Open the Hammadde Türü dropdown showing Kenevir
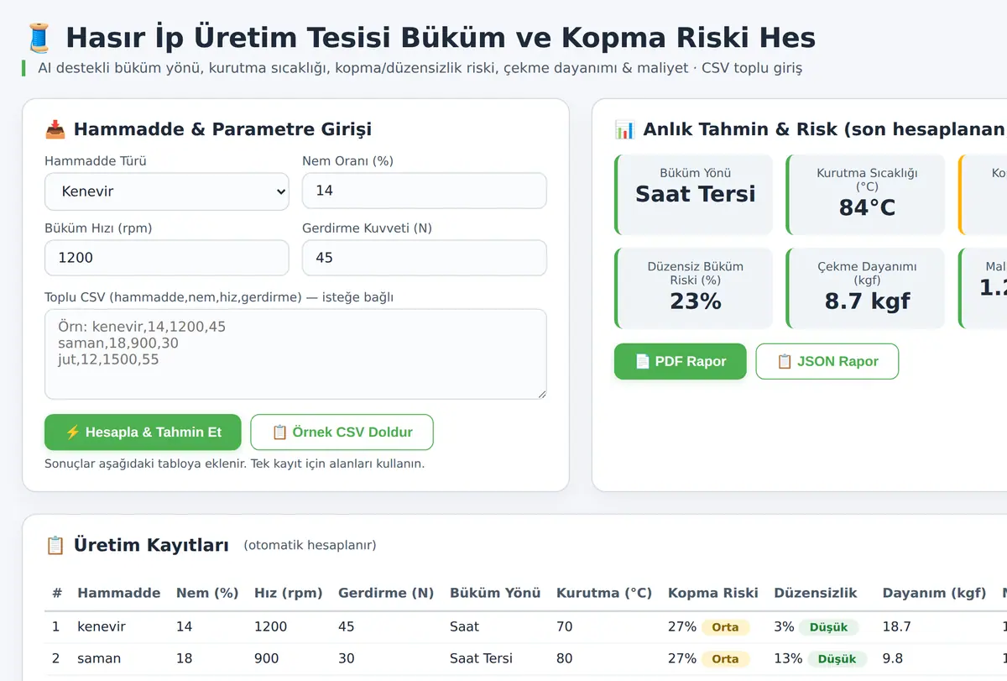 point(167,191)
